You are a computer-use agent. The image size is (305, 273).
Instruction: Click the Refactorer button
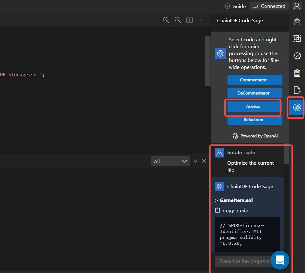pyautogui.click(x=255, y=120)
